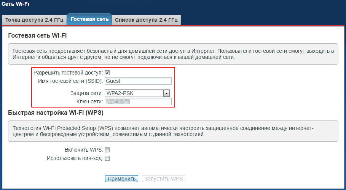Click the arrow on the security type combo box
346x190 pixels.
click(x=166, y=93)
